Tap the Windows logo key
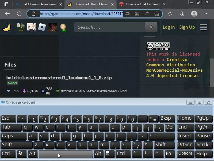The image size is (214, 161). point(22,154)
